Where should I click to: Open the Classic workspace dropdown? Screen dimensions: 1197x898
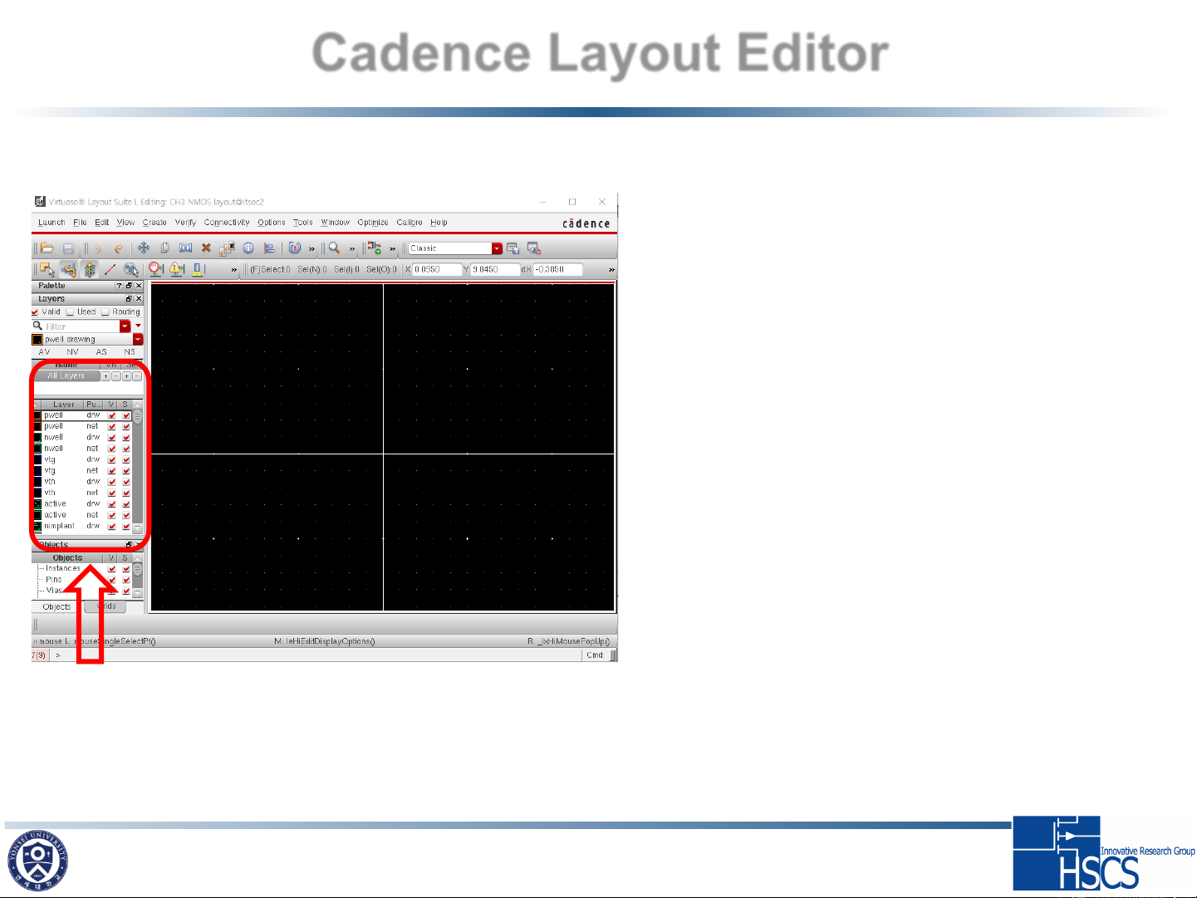point(497,248)
